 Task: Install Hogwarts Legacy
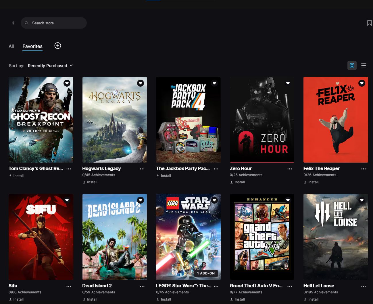(90, 182)
